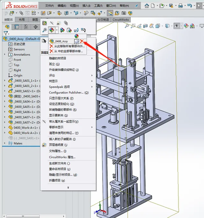
Task: Undo the last action with the Undo arrow
Action: click(x=190, y=5)
